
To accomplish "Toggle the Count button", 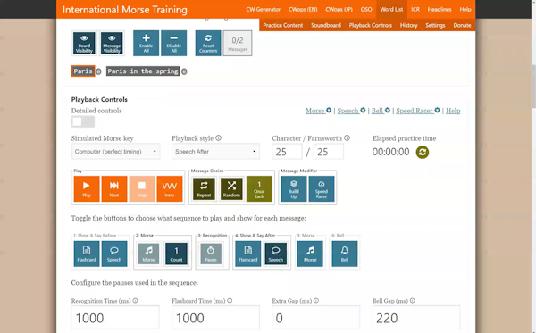I will click(176, 254).
